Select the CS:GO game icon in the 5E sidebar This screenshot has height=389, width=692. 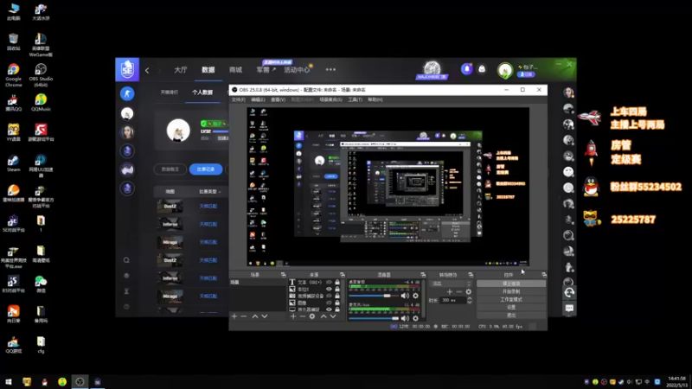pyautogui.click(x=127, y=93)
